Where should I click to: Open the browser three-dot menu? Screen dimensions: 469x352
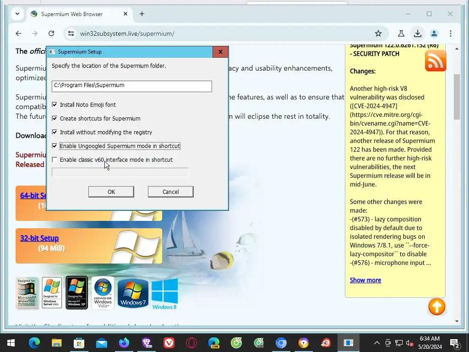point(451,33)
